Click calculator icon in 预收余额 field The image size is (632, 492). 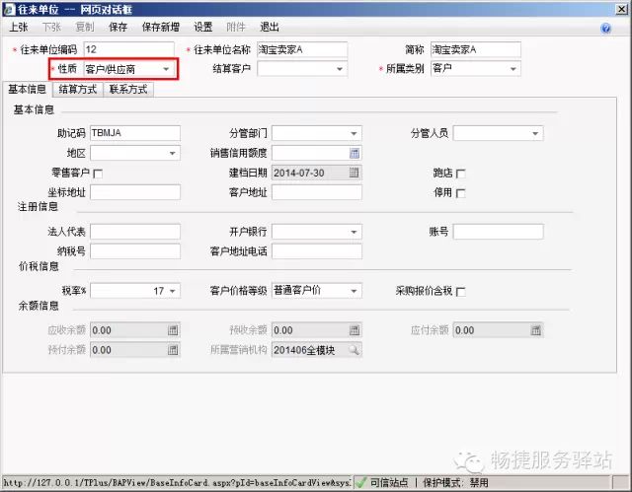tap(355, 330)
